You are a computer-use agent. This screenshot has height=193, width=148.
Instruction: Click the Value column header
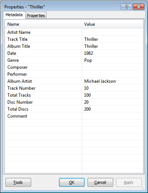click(x=112, y=24)
